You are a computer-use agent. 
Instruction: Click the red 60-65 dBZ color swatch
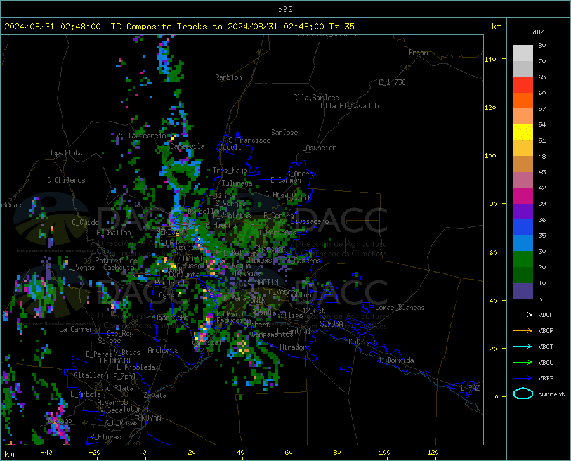523,85
